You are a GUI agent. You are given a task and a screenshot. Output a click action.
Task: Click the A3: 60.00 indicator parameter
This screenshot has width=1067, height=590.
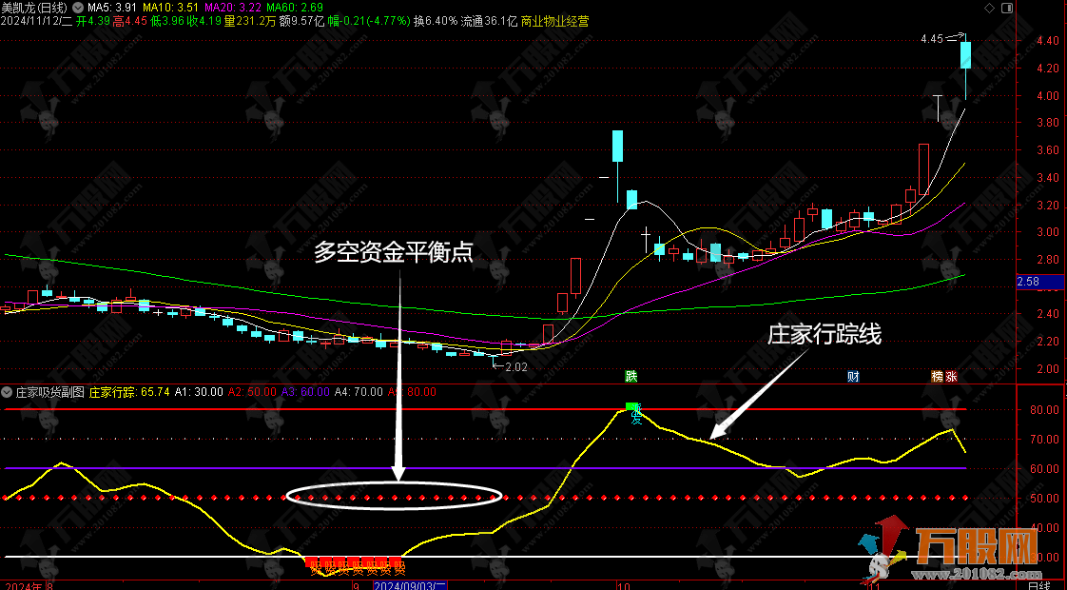click(x=305, y=392)
